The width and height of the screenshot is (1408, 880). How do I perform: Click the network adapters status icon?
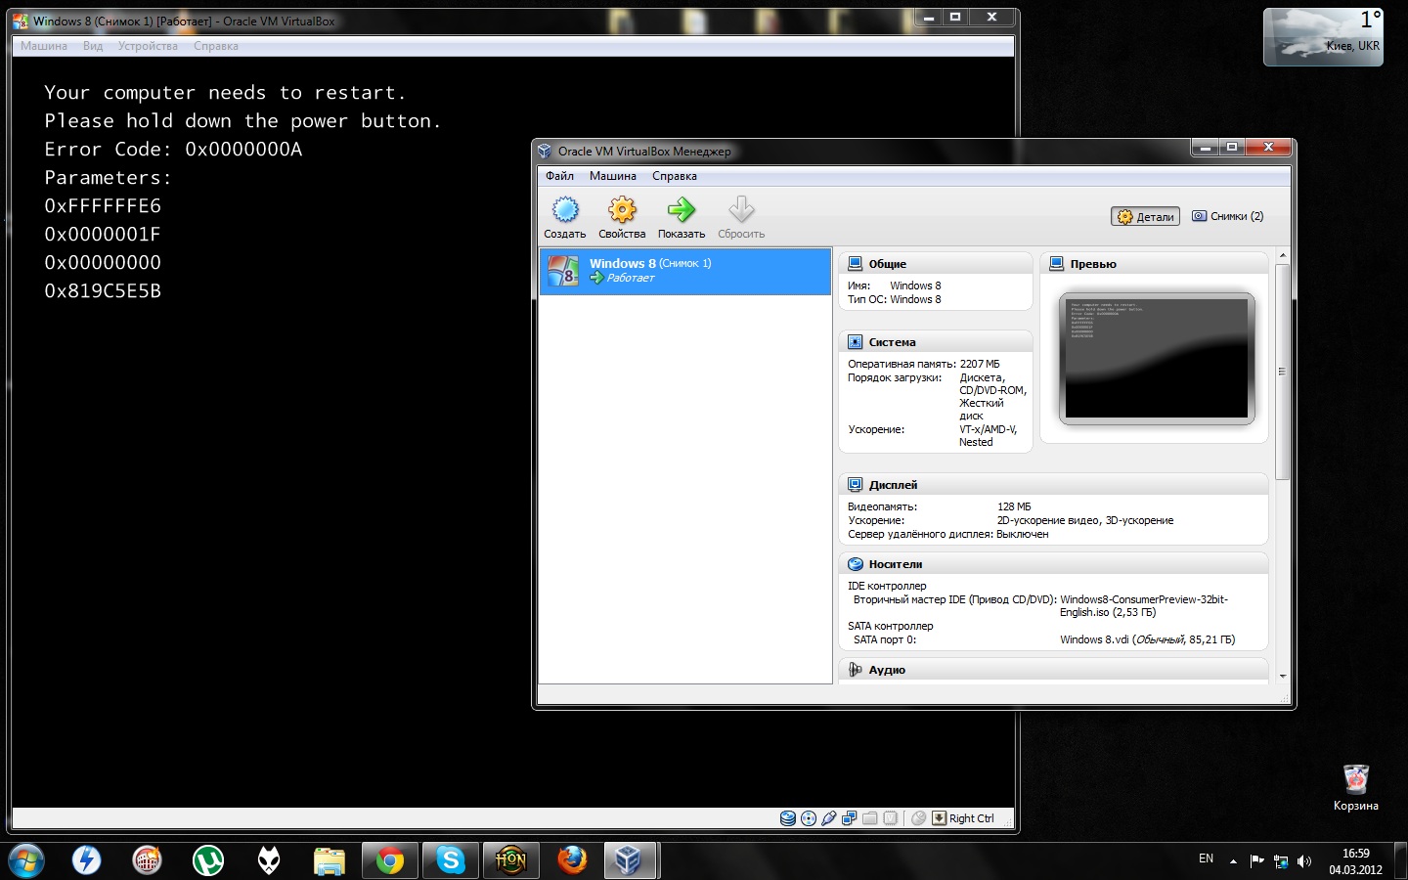click(x=850, y=818)
